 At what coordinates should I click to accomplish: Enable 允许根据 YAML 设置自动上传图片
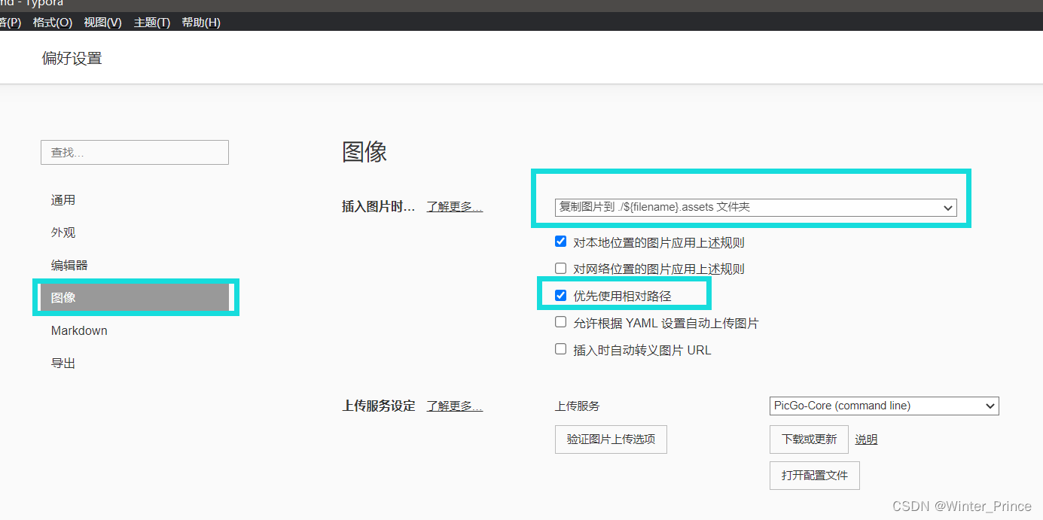560,321
